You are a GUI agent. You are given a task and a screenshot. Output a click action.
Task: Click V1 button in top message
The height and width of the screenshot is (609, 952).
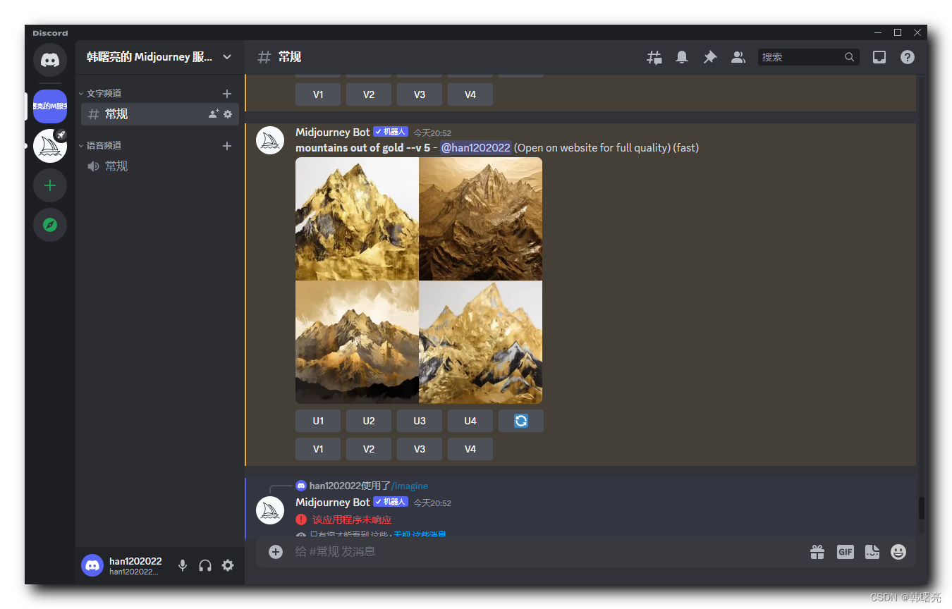pos(318,94)
